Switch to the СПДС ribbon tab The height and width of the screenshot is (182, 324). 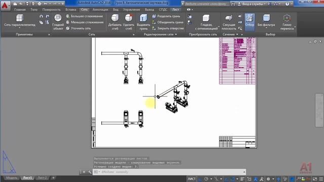[163, 10]
